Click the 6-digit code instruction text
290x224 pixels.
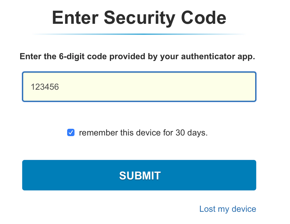coord(137,56)
